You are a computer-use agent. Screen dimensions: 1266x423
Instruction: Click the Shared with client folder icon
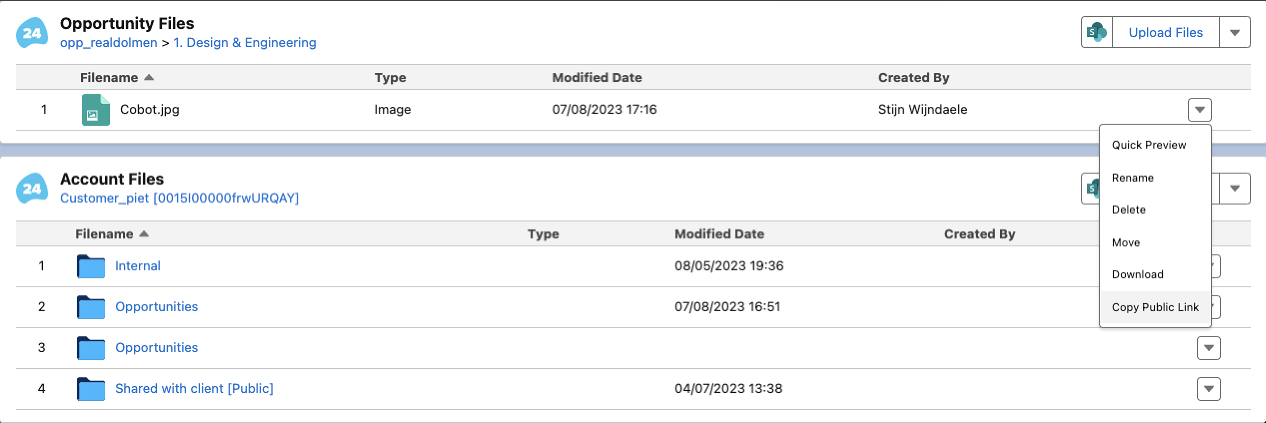pyautogui.click(x=91, y=389)
